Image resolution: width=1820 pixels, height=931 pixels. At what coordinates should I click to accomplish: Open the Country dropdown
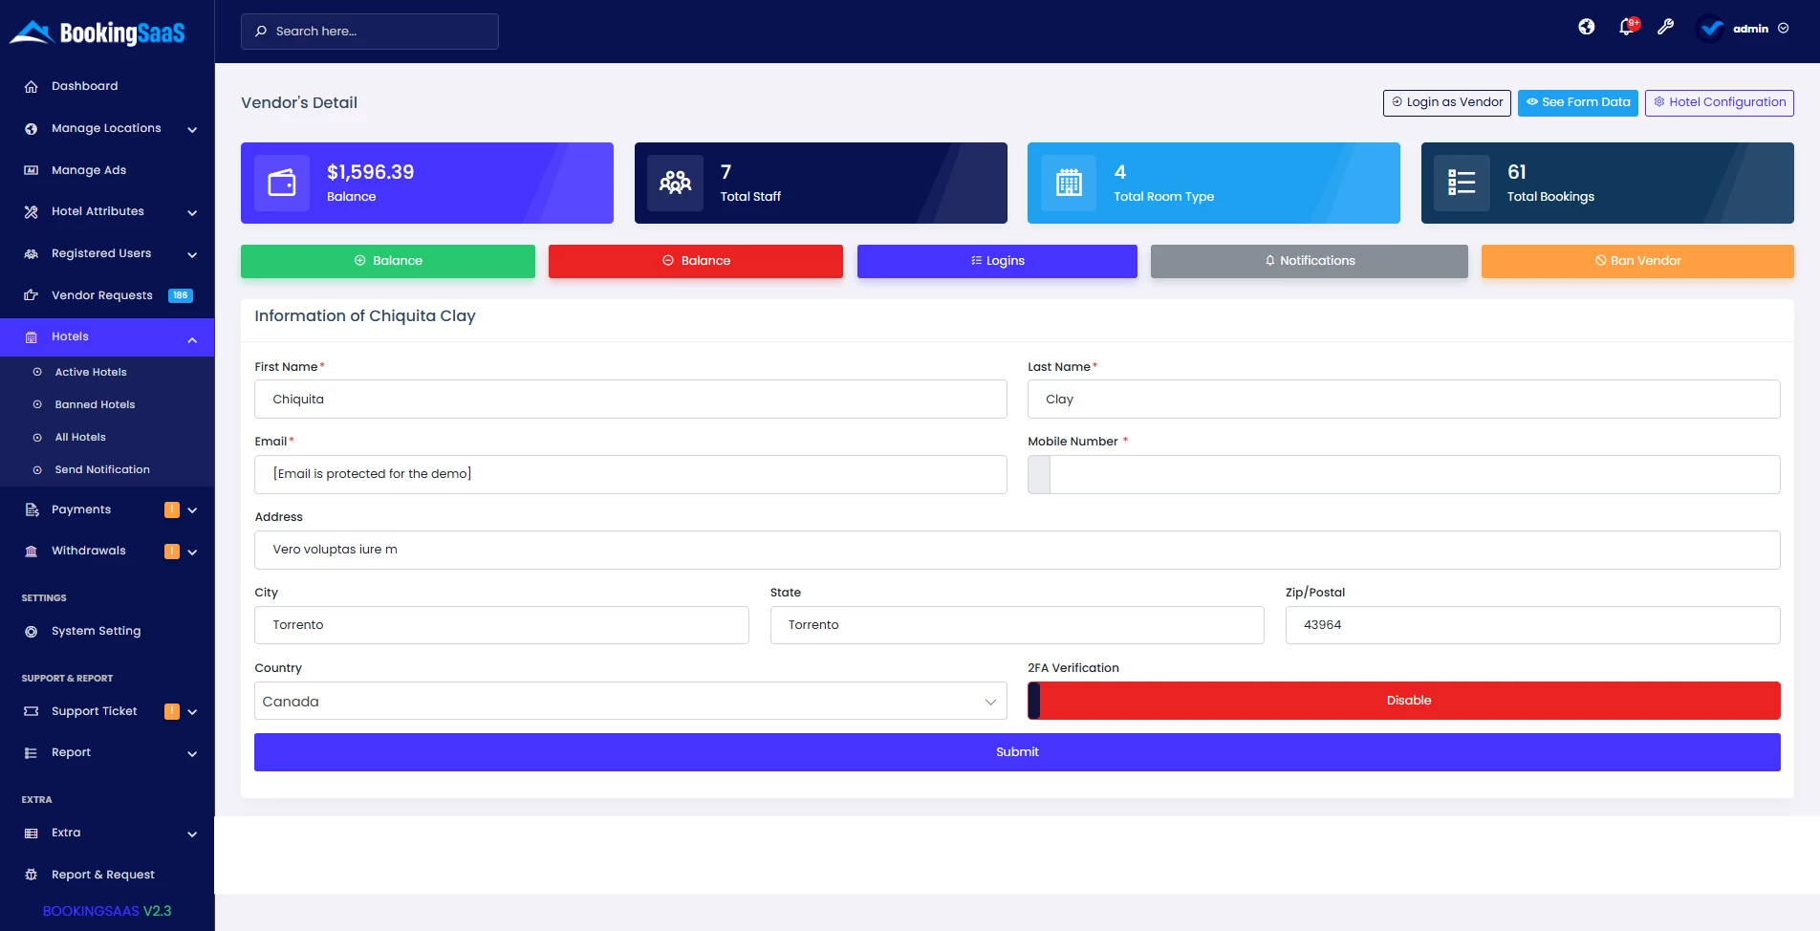(630, 701)
